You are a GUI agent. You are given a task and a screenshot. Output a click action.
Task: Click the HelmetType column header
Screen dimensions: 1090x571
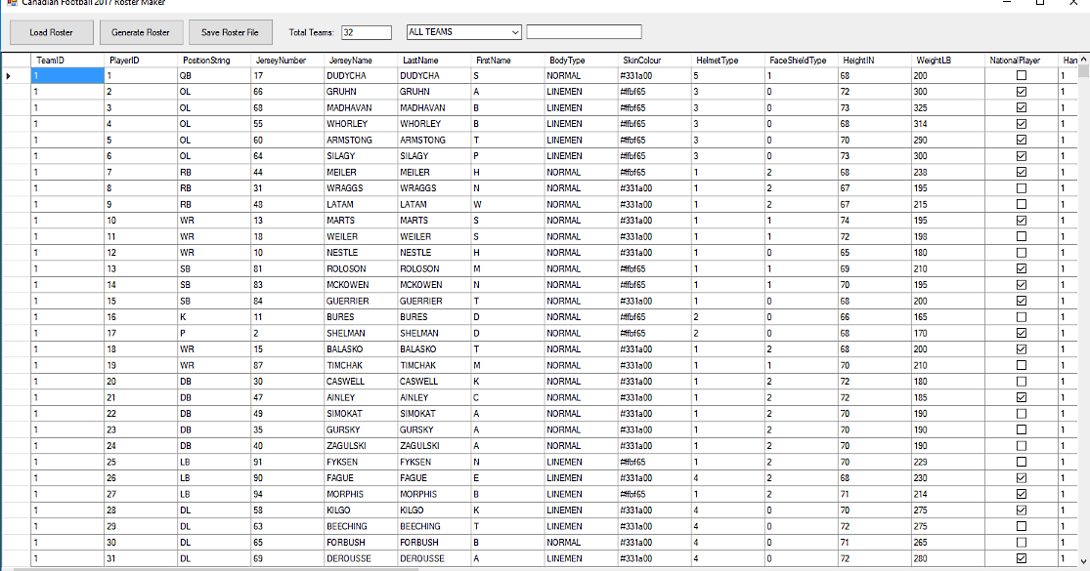pos(728,61)
